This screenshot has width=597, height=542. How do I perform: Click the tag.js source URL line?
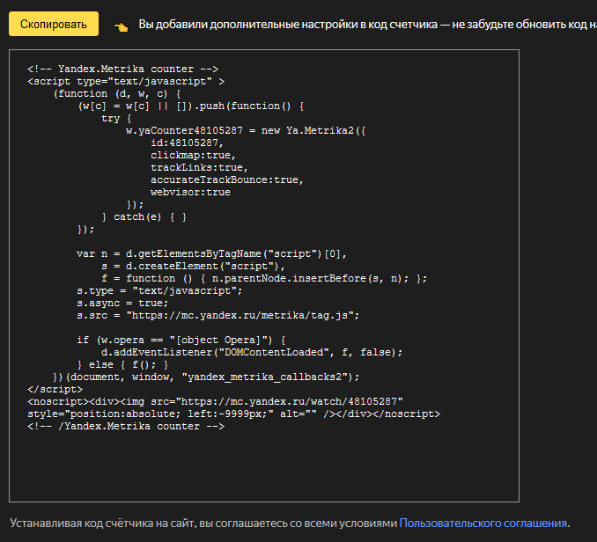217,314
